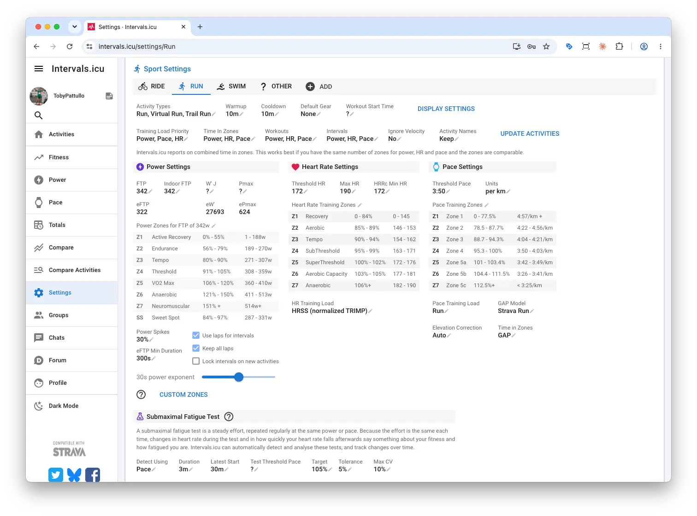Open Chrome tab search dropdown arrow
697x516 pixels.
tap(75, 27)
